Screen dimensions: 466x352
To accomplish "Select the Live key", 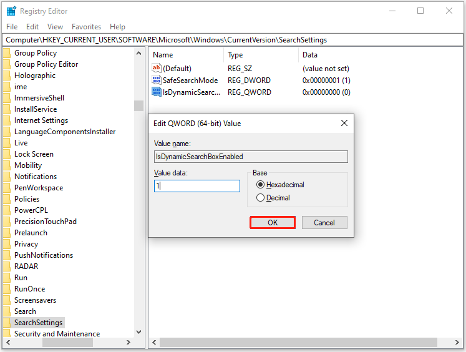I will [21, 143].
